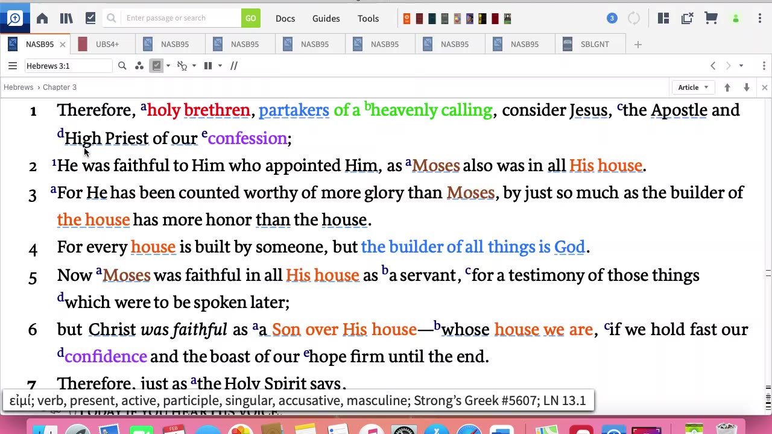Expand the columns view dropdown arrow

[220, 66]
